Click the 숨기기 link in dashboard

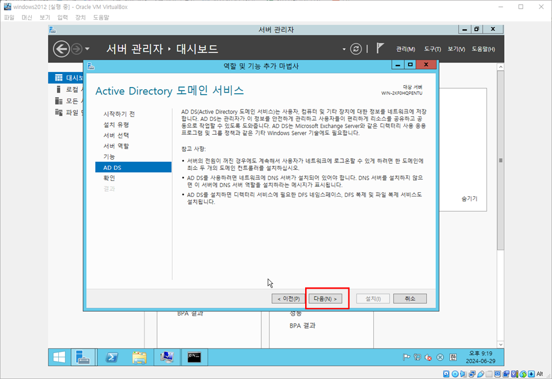470,199
